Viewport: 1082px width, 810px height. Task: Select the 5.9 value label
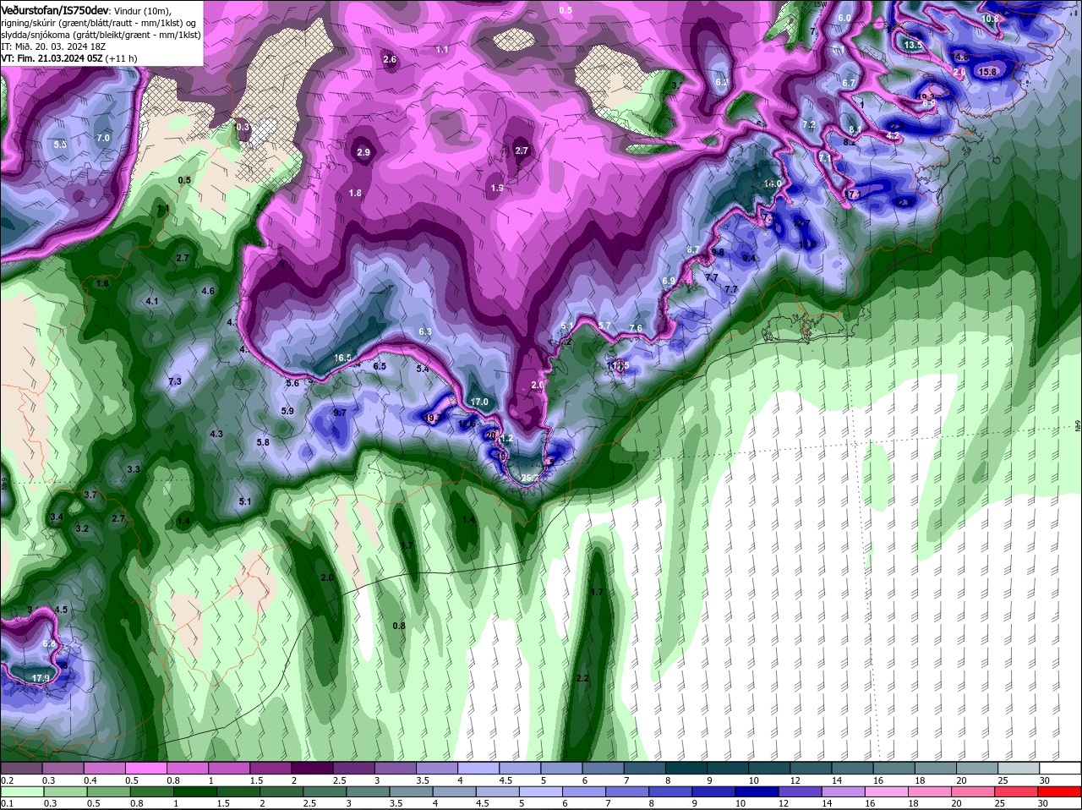point(287,411)
